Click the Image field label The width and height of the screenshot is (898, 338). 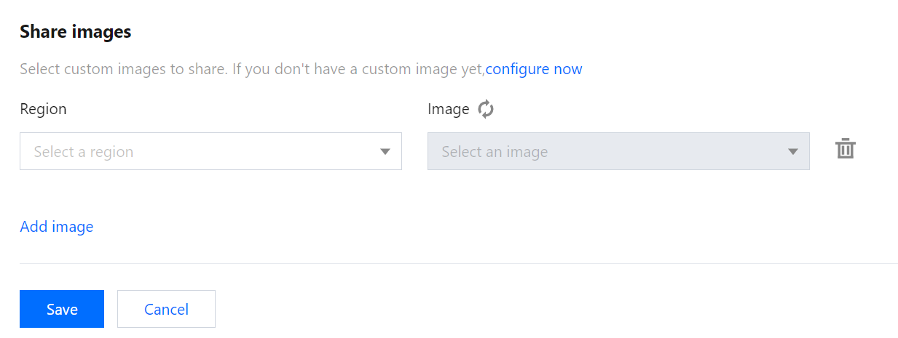448,109
